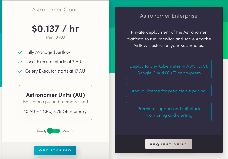The height and width of the screenshot is (159, 228).
Task: Open the Deploy to any Kubernetes box
Action: pos(169,69)
